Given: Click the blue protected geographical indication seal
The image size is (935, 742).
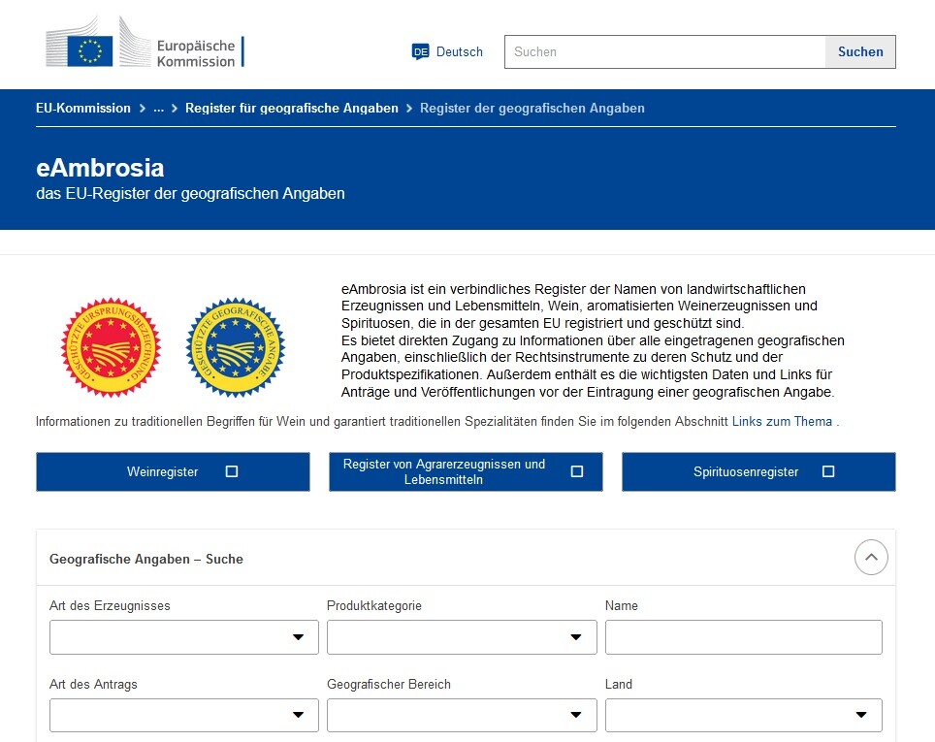Looking at the screenshot, I should pyautogui.click(x=236, y=347).
